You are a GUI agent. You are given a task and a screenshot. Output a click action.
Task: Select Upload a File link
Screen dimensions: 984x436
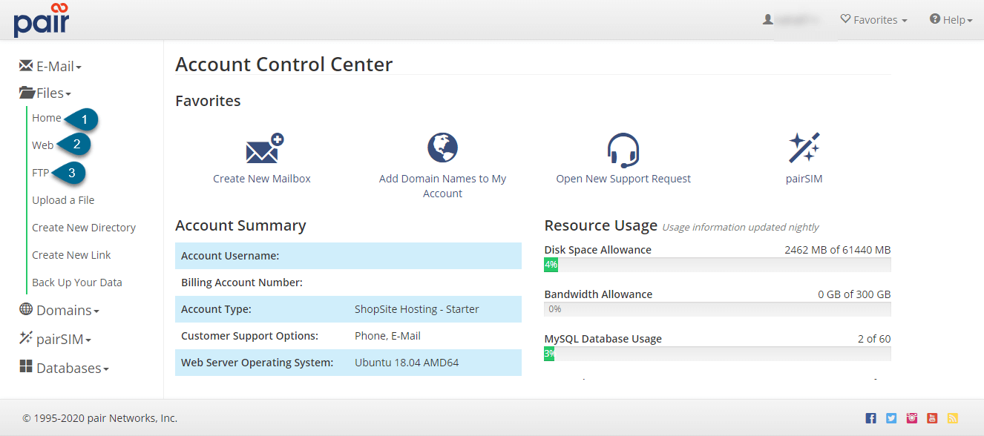pyautogui.click(x=63, y=200)
